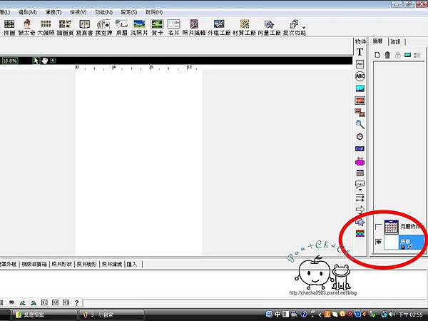
Task: Switch to the 圖層 layers tab
Action: pos(378,41)
